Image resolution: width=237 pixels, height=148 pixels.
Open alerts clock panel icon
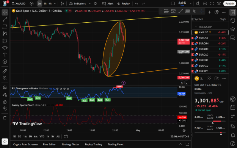(x=233, y=20)
